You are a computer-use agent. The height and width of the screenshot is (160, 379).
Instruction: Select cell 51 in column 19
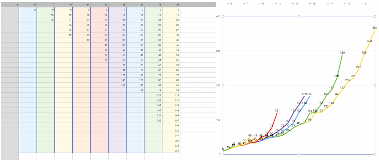pyautogui.click(x=153, y=60)
